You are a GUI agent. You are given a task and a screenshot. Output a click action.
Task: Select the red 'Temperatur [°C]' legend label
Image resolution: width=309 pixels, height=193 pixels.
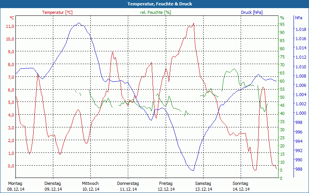point(57,12)
